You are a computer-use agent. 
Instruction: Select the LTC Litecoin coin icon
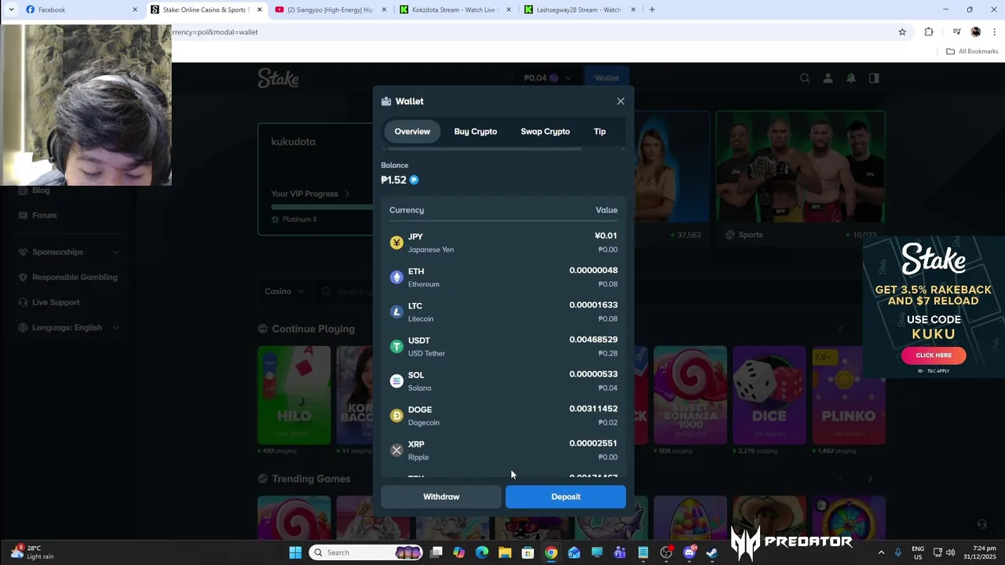[397, 312]
